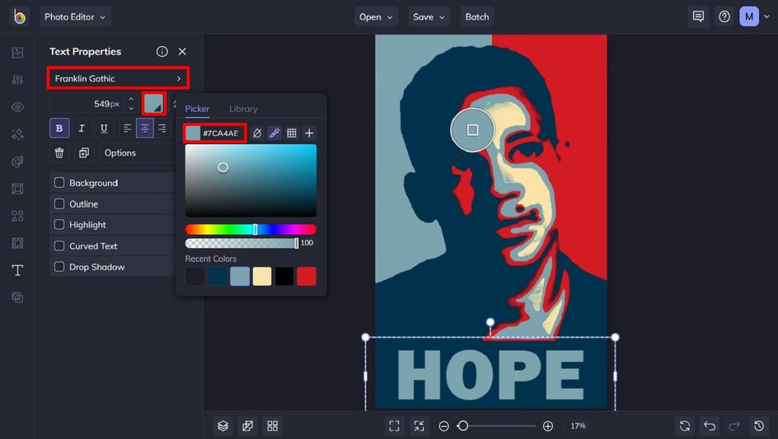This screenshot has height=439, width=778.
Task: Enable the Background checkbox
Action: click(x=59, y=183)
